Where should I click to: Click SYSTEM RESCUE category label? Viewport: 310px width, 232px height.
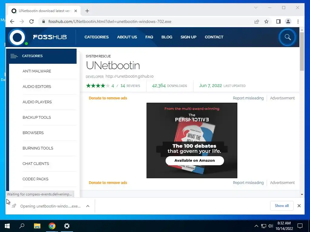(x=98, y=56)
